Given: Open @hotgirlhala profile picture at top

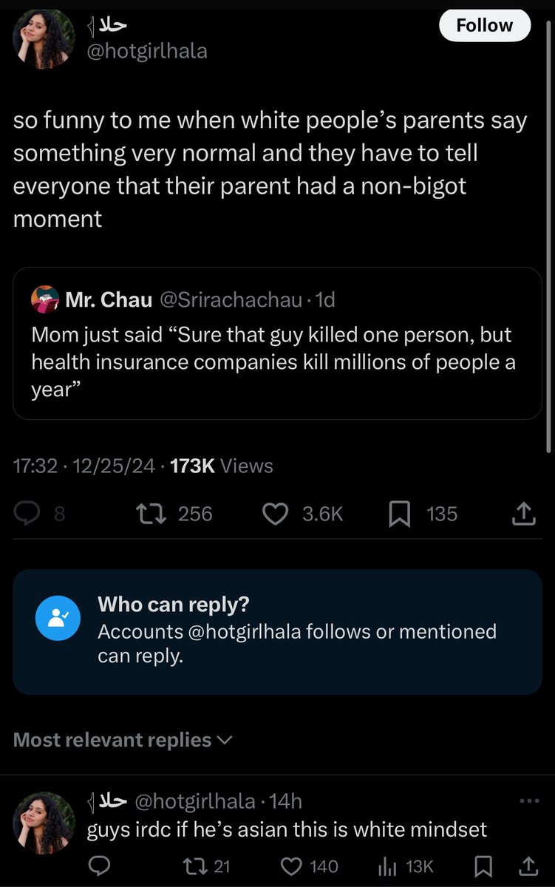Looking at the screenshot, I should [x=44, y=38].
